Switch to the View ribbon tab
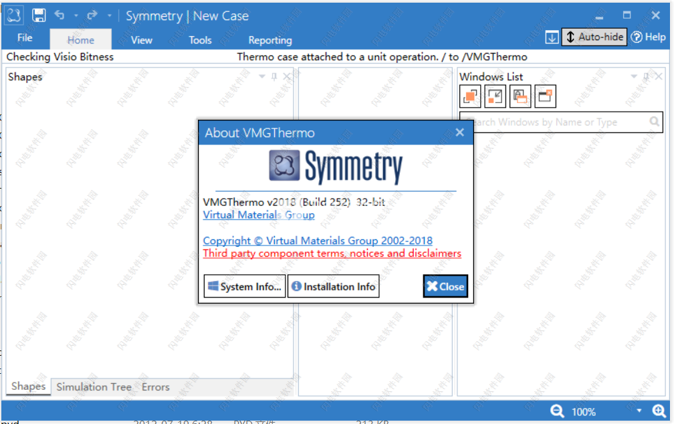Image resolution: width=674 pixels, height=424 pixels. point(142,40)
